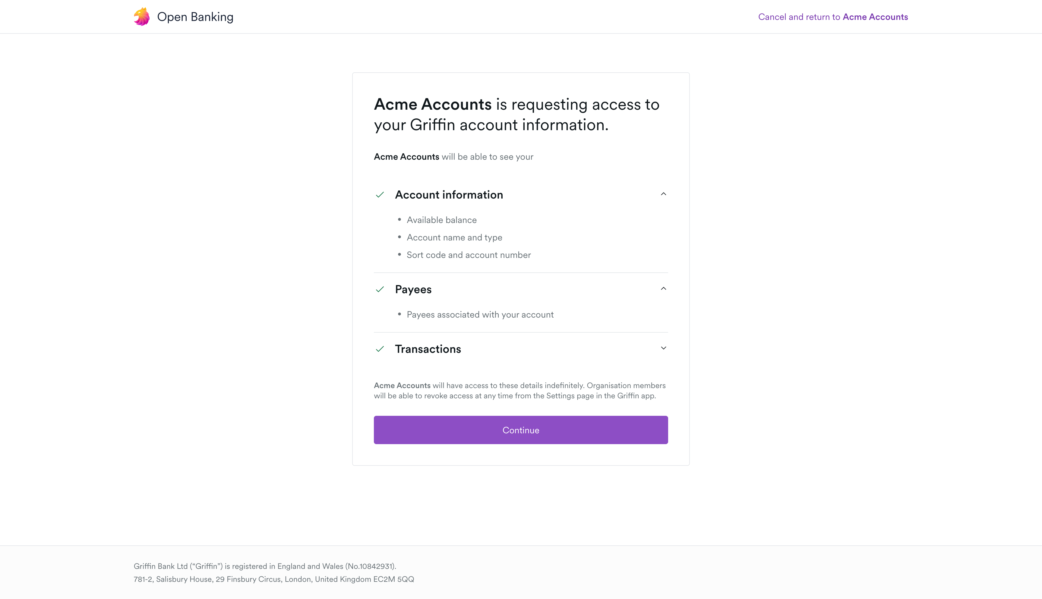Click the downward chevron next to Transactions
1042x599 pixels.
coord(663,348)
